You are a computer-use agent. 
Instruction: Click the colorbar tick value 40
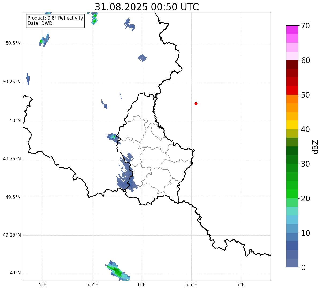pos(305,129)
